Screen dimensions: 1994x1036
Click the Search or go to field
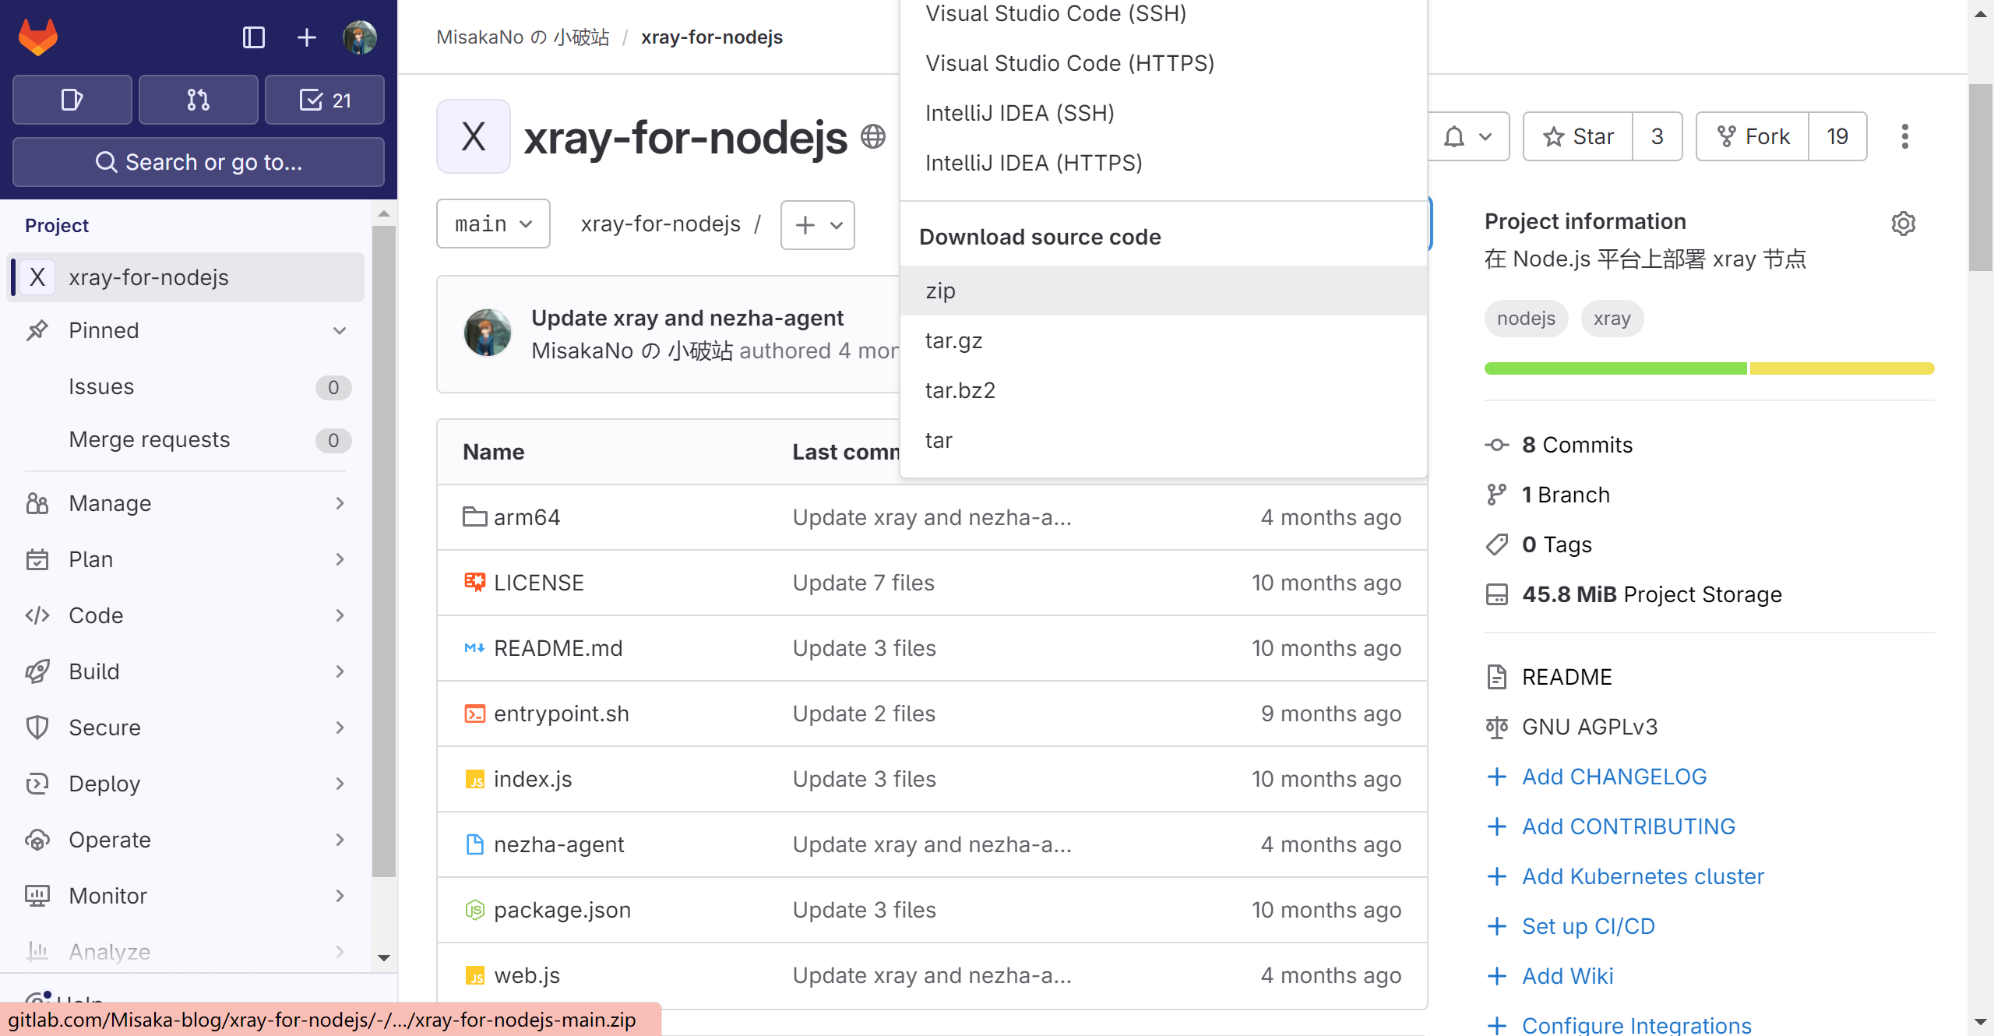pos(199,162)
